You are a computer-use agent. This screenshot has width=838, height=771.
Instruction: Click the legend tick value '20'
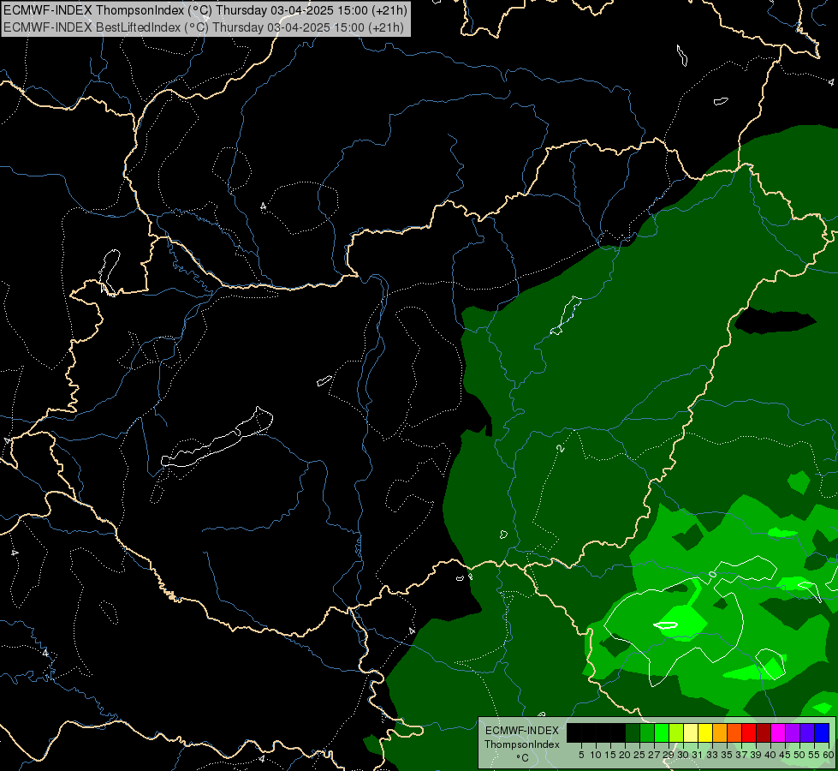[x=625, y=755]
